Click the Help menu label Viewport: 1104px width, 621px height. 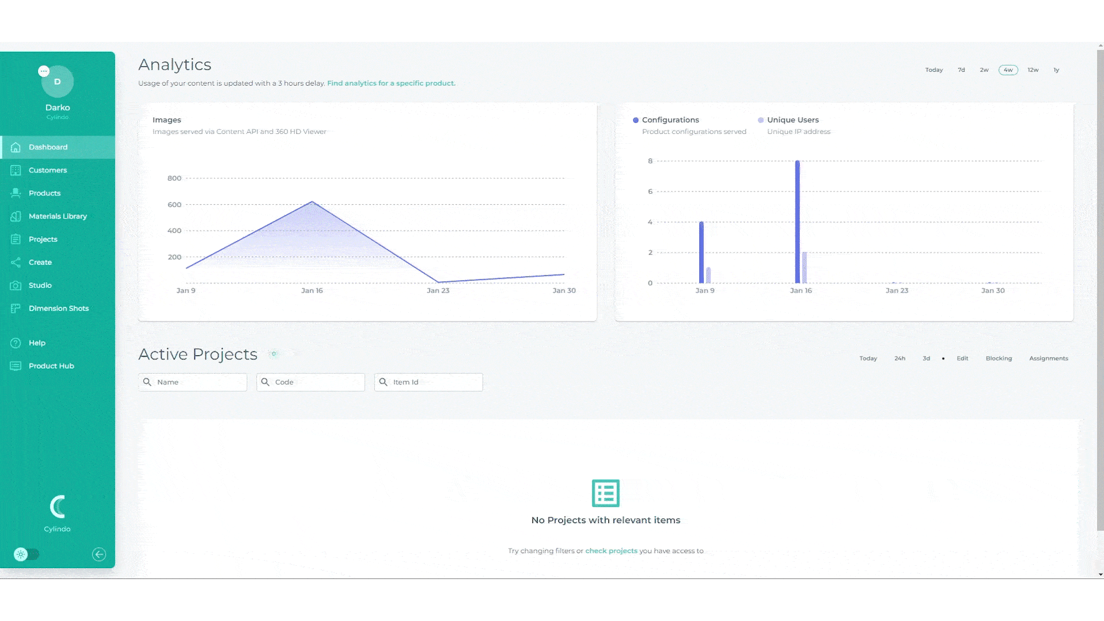(37, 343)
